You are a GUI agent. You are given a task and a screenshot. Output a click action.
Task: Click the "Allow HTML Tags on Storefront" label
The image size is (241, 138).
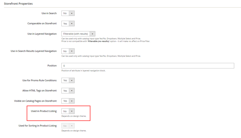[x=39, y=91]
